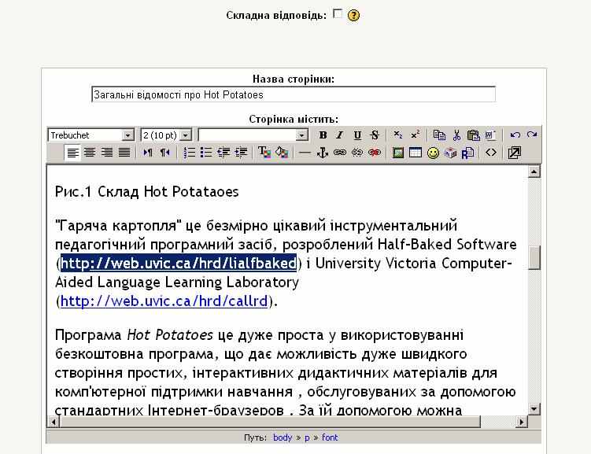Center align the text

90,153
